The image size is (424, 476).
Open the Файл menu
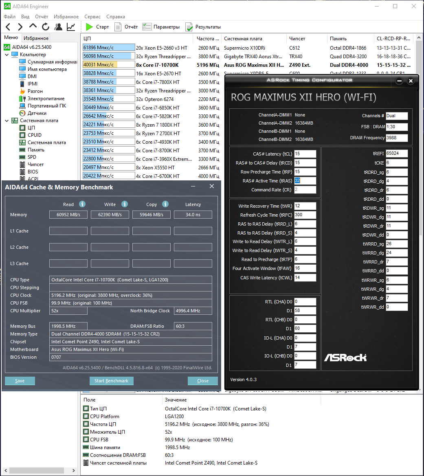[x=10, y=17]
